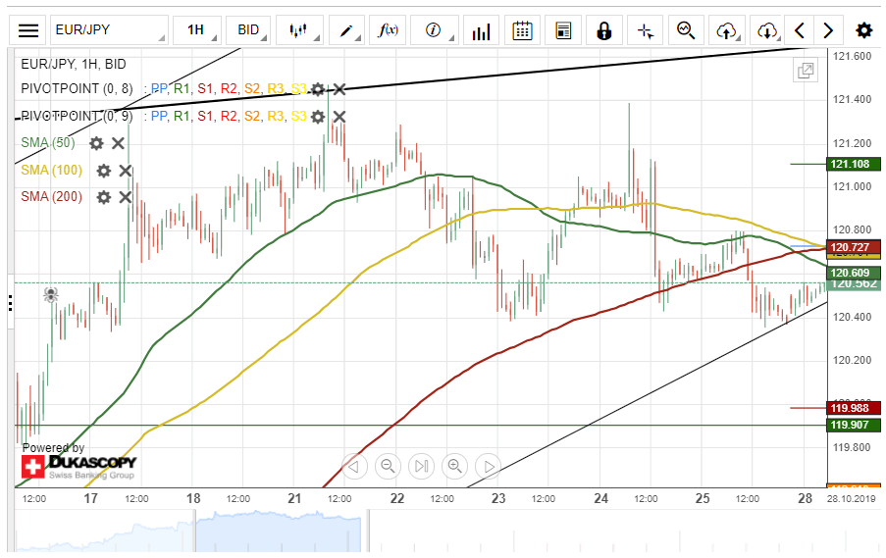
Task: Click the cloud download icon
Action: [x=767, y=30]
